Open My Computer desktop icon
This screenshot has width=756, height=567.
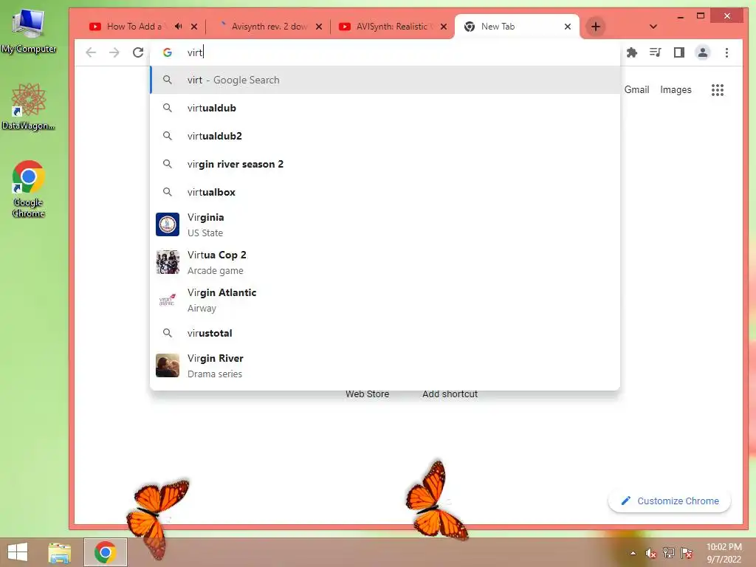29,31
